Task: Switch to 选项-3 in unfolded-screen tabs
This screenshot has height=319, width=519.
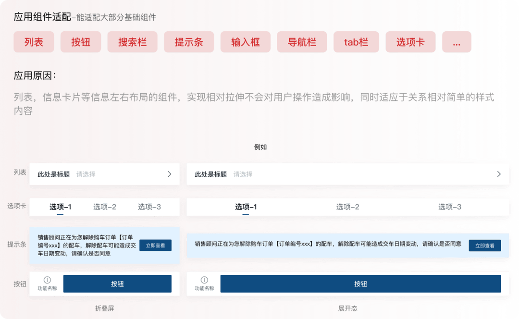Action: point(449,207)
